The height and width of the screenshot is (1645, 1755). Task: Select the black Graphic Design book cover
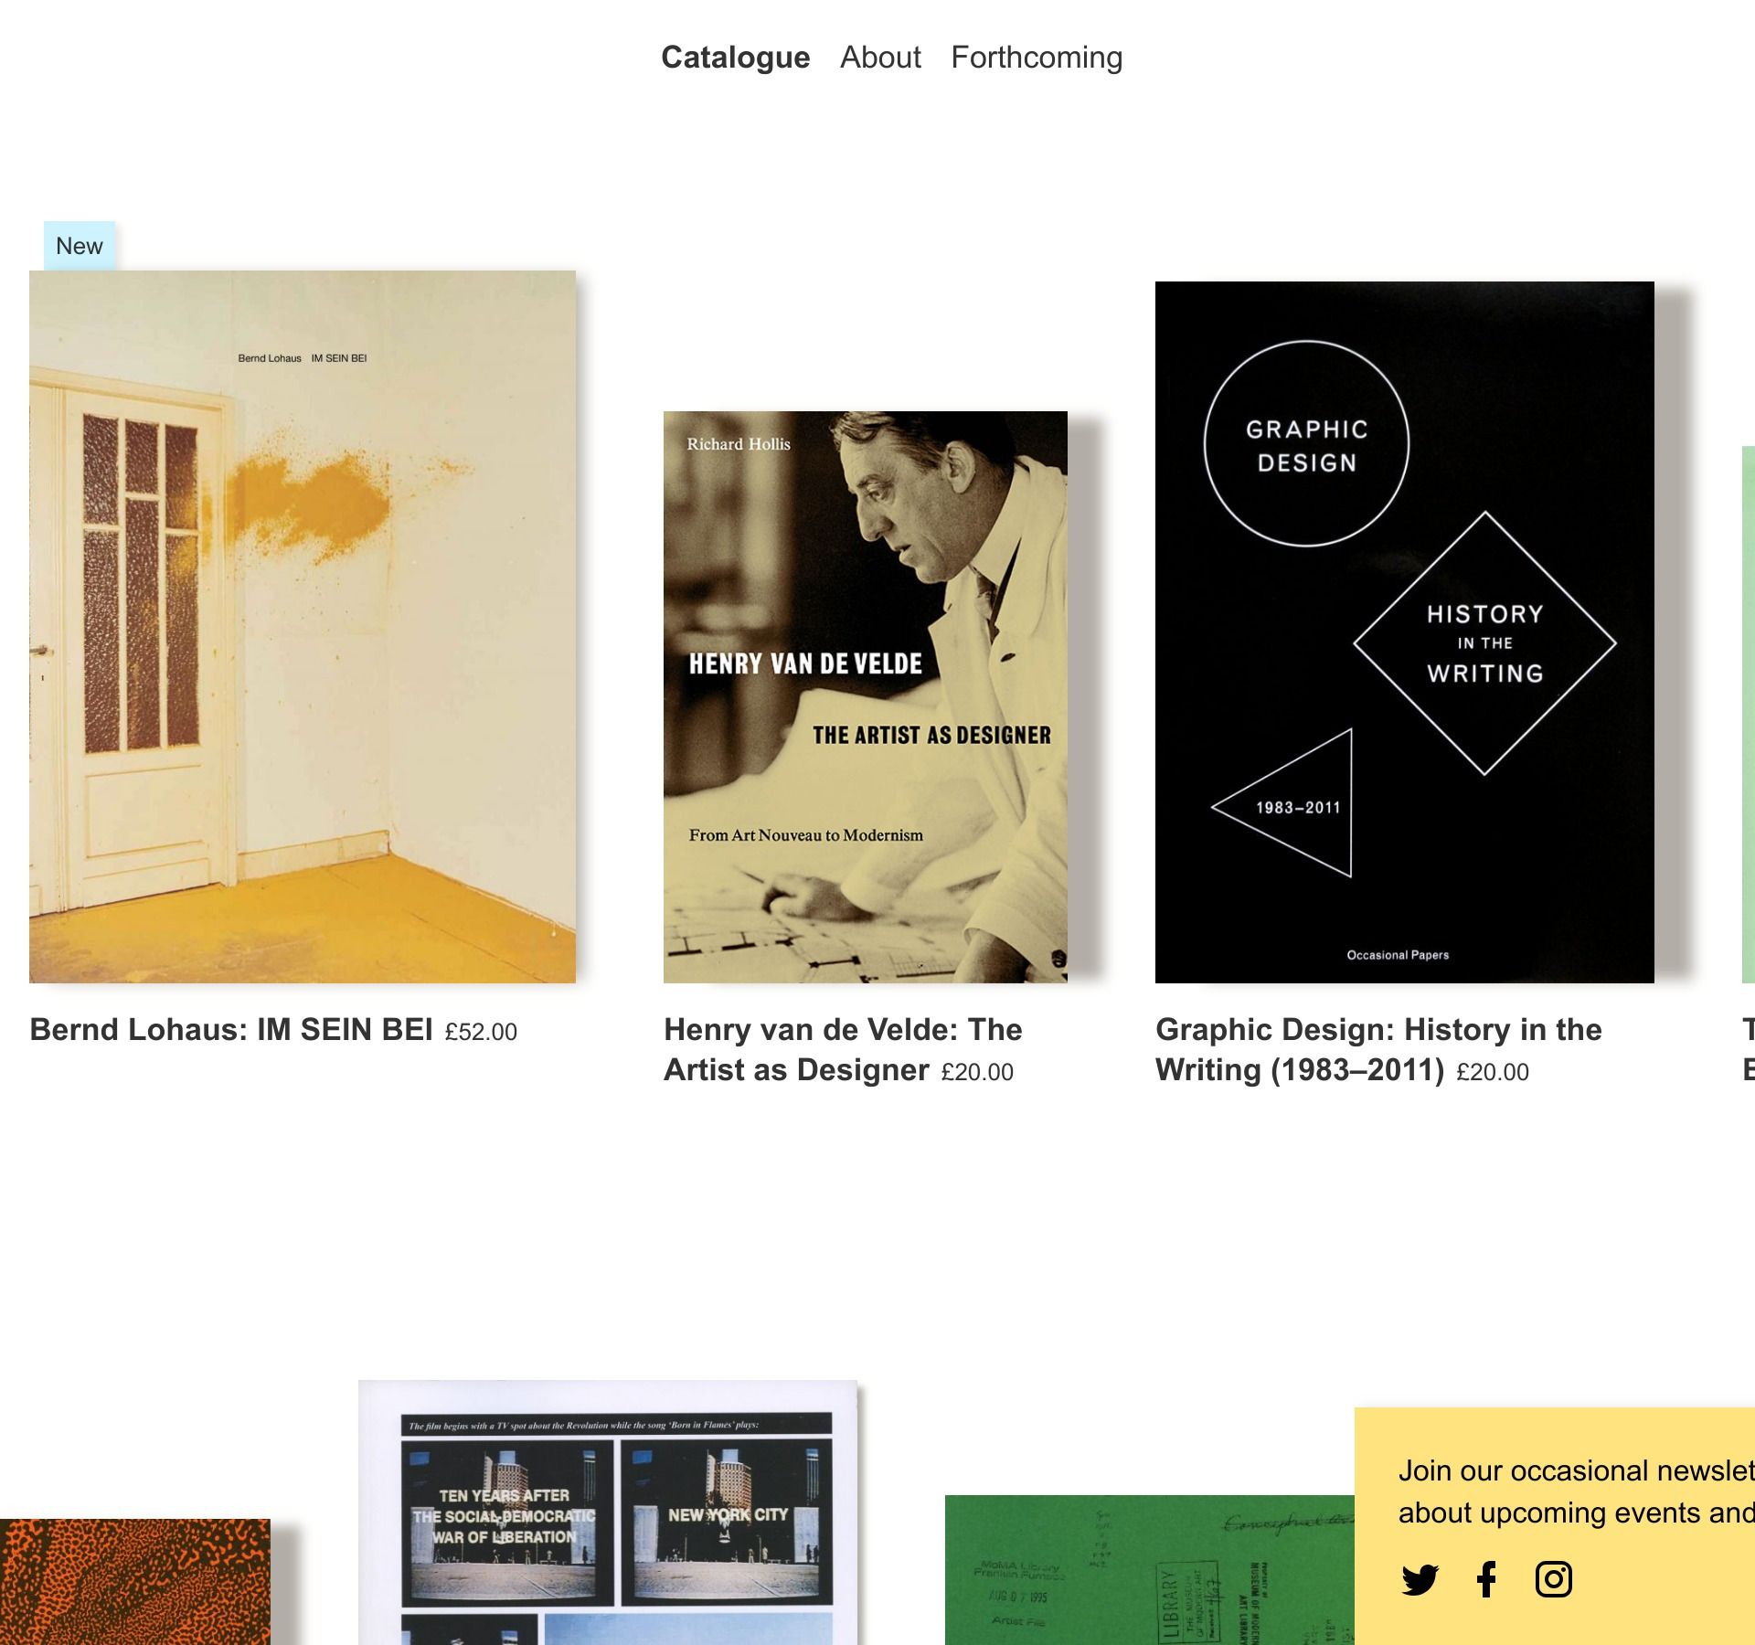pyautogui.click(x=1405, y=632)
